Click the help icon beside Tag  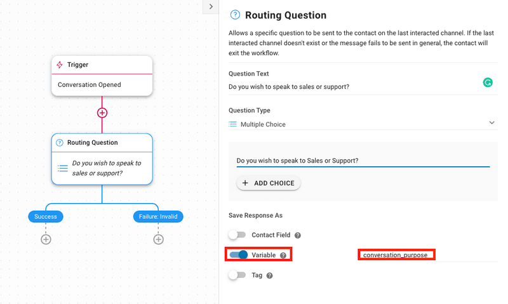(270, 275)
